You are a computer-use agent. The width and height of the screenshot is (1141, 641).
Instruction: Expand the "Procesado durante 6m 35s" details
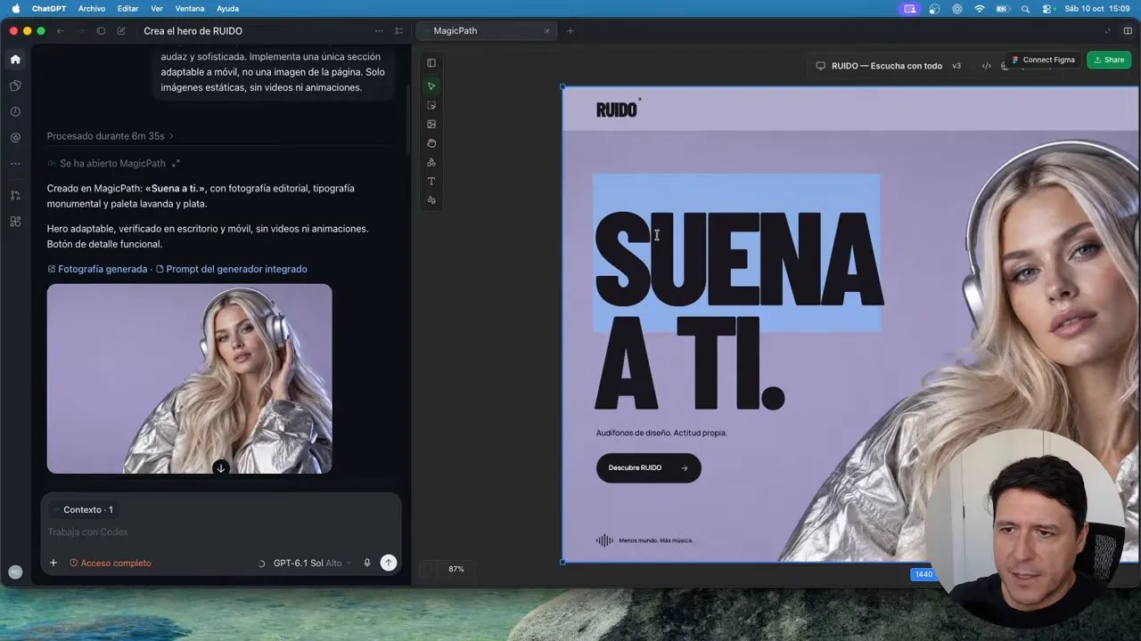[110, 136]
